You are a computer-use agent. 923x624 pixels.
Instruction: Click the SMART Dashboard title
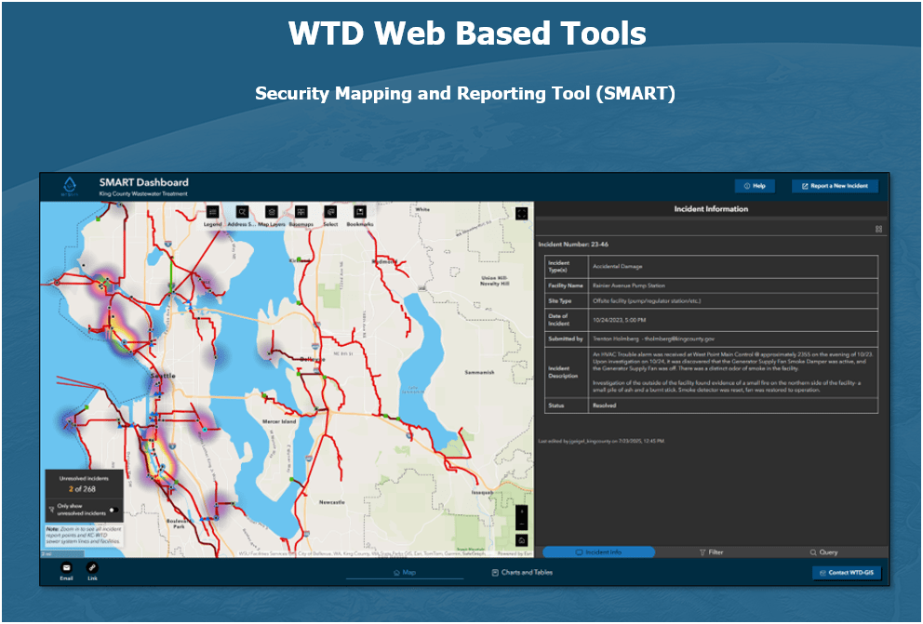[x=143, y=182]
